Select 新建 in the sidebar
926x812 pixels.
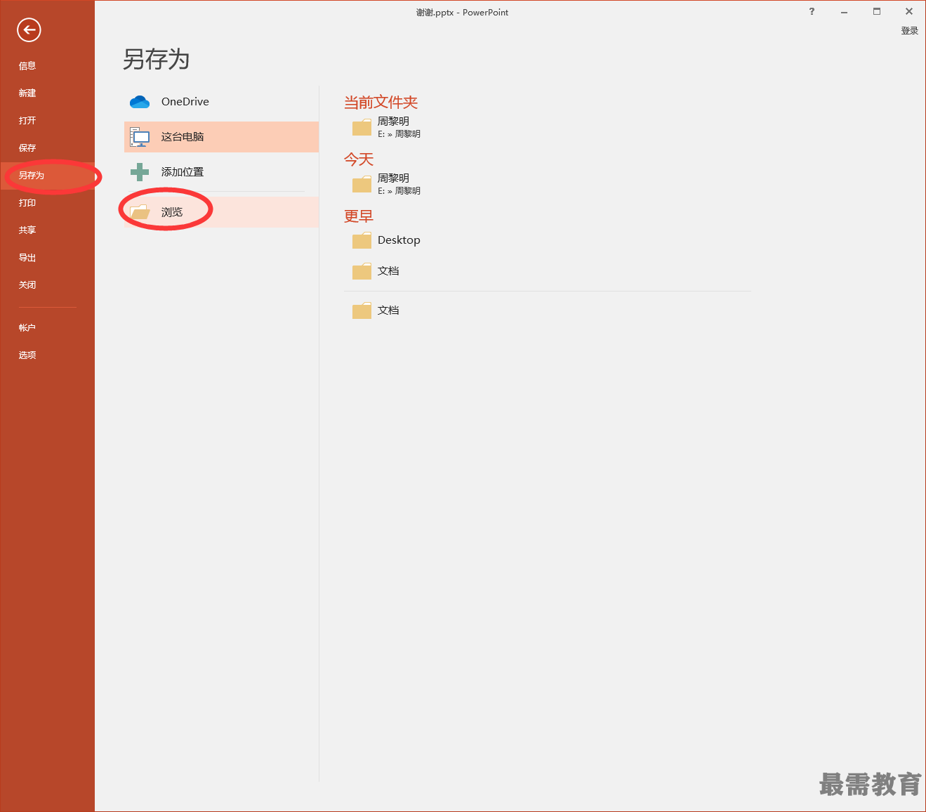[x=48, y=93]
